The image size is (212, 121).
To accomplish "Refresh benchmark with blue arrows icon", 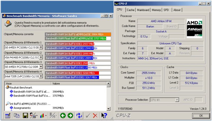I will 79,116.
